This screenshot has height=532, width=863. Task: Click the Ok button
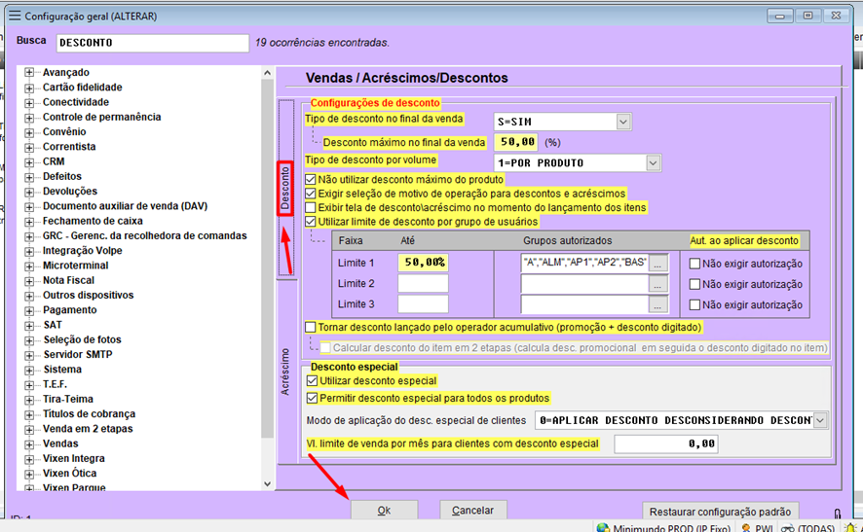(384, 511)
